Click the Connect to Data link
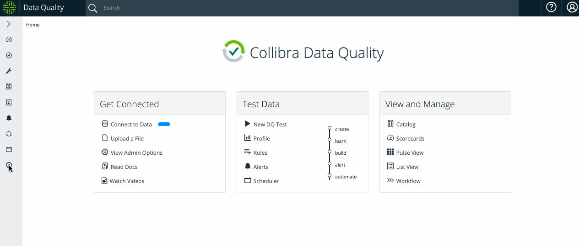Screen dimensions: 579x246 pyautogui.click(x=131, y=125)
